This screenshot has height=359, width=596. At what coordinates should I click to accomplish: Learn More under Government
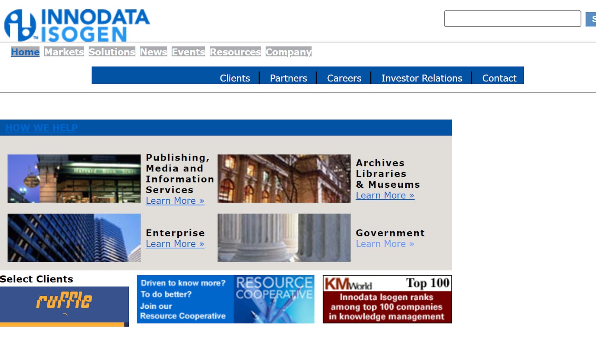385,244
